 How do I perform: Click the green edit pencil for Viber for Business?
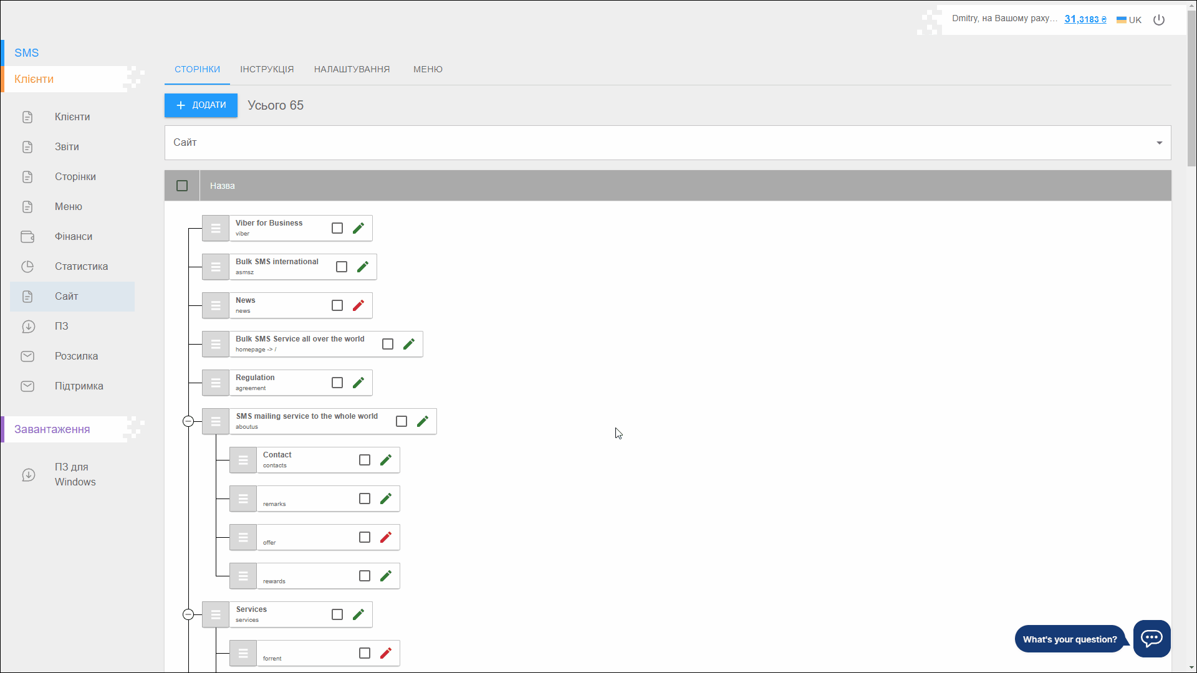(x=358, y=228)
